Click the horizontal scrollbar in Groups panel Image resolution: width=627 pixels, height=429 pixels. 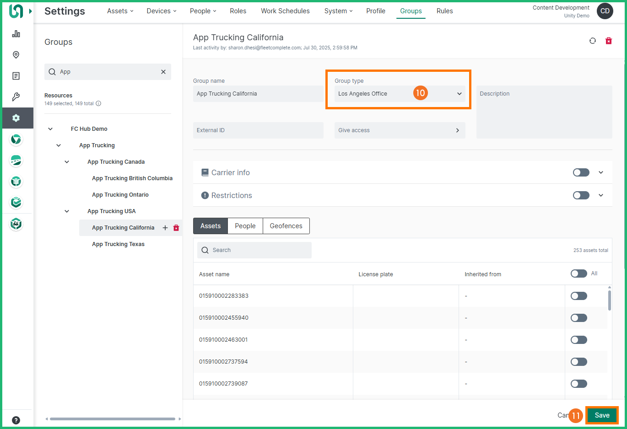tap(113, 419)
